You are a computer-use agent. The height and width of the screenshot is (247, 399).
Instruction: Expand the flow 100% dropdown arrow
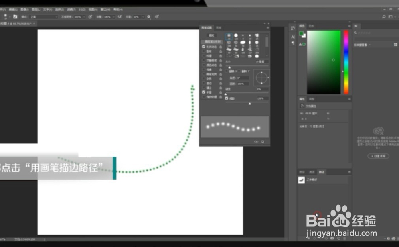[113, 17]
